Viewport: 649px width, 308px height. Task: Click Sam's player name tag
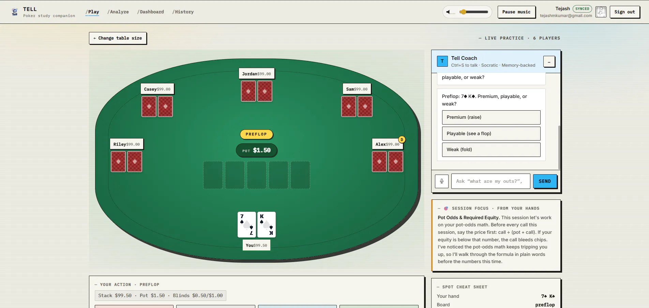357,89
